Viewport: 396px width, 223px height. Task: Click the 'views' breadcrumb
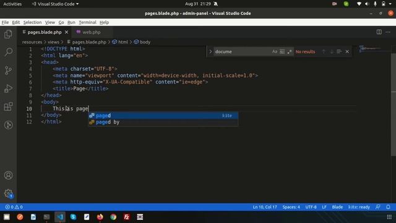pos(54,42)
